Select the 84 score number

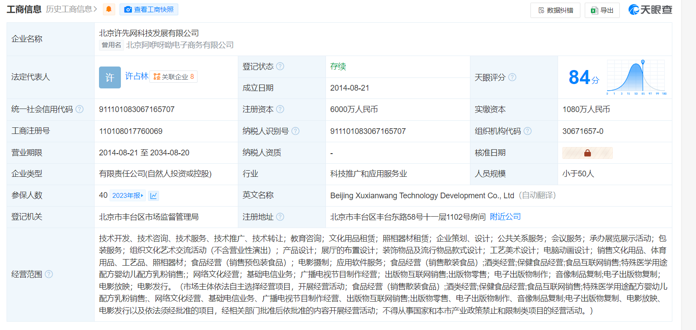coord(579,77)
